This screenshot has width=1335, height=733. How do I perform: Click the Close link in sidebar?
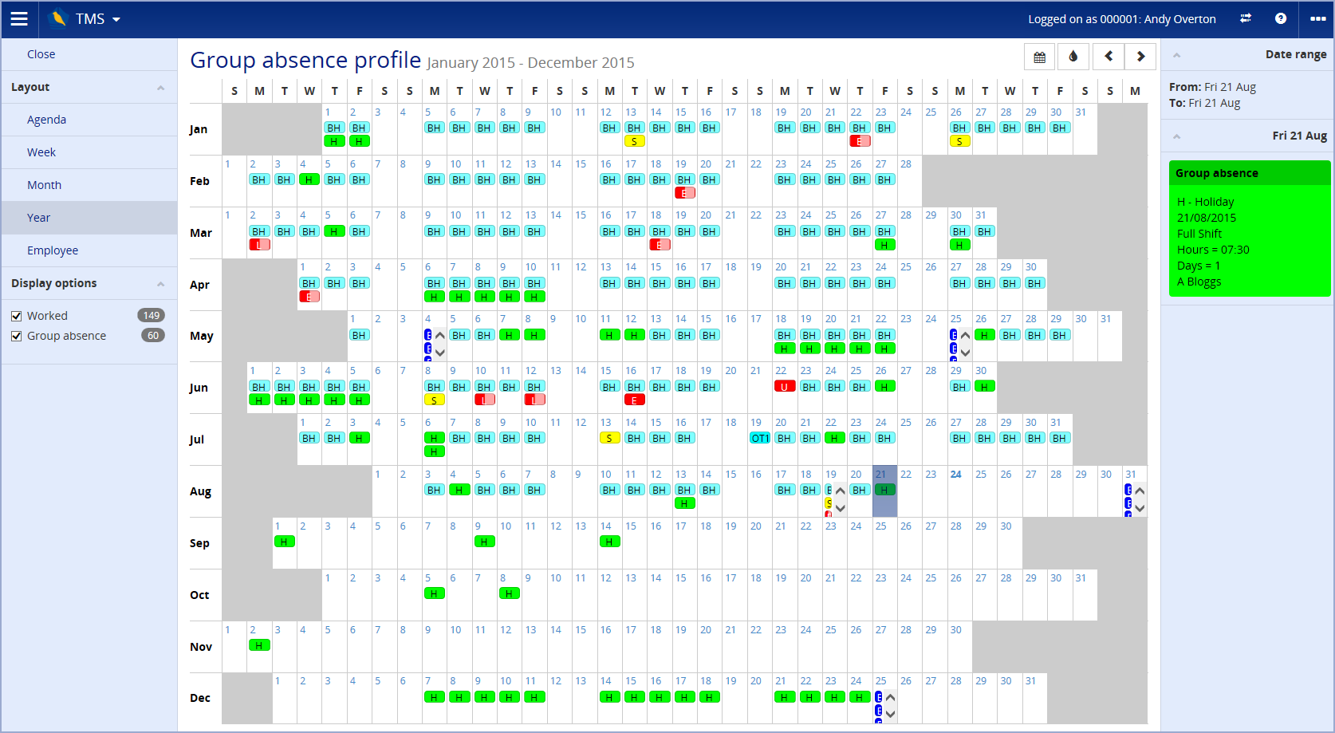[x=41, y=54]
